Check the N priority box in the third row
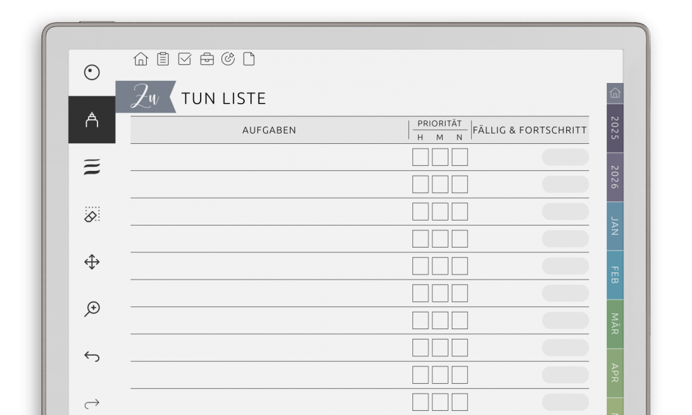Image resolution: width=692 pixels, height=415 pixels. [459, 212]
